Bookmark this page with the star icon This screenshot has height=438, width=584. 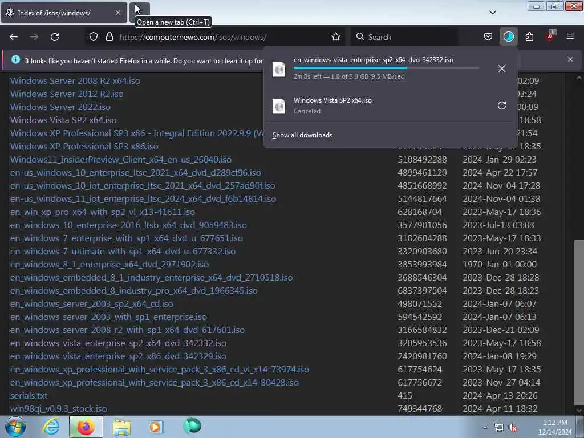point(336,37)
